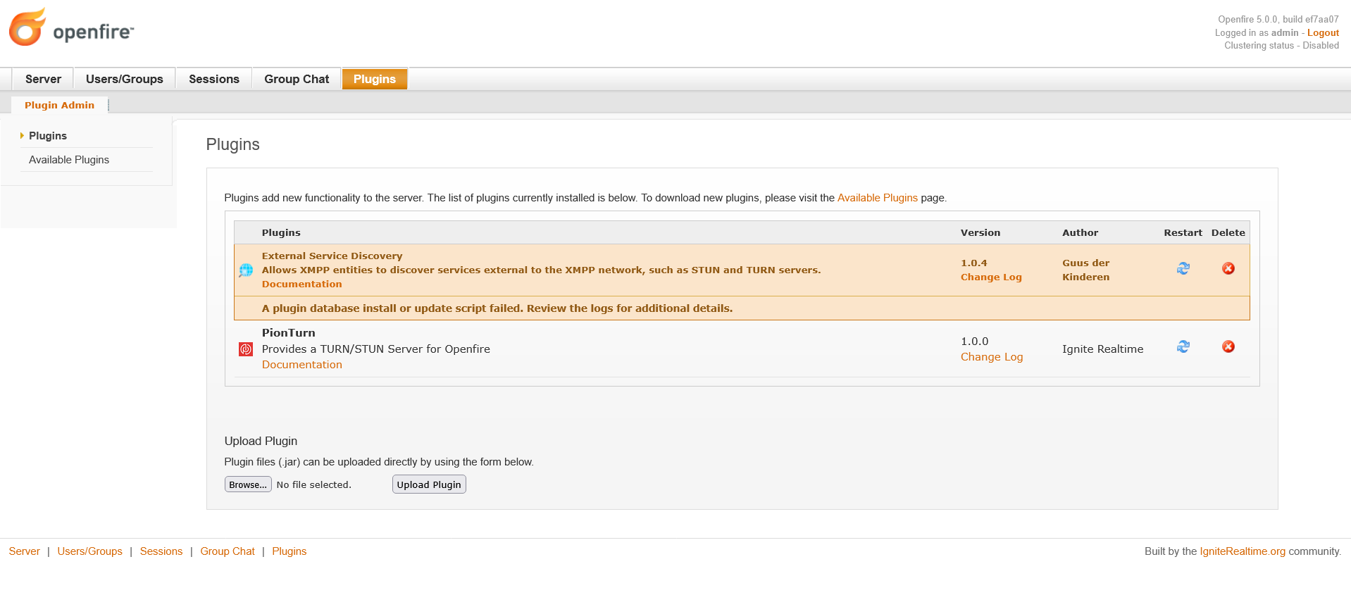Click the Provides a TURN/STUN Server description
This screenshot has width=1351, height=595.
pos(376,349)
